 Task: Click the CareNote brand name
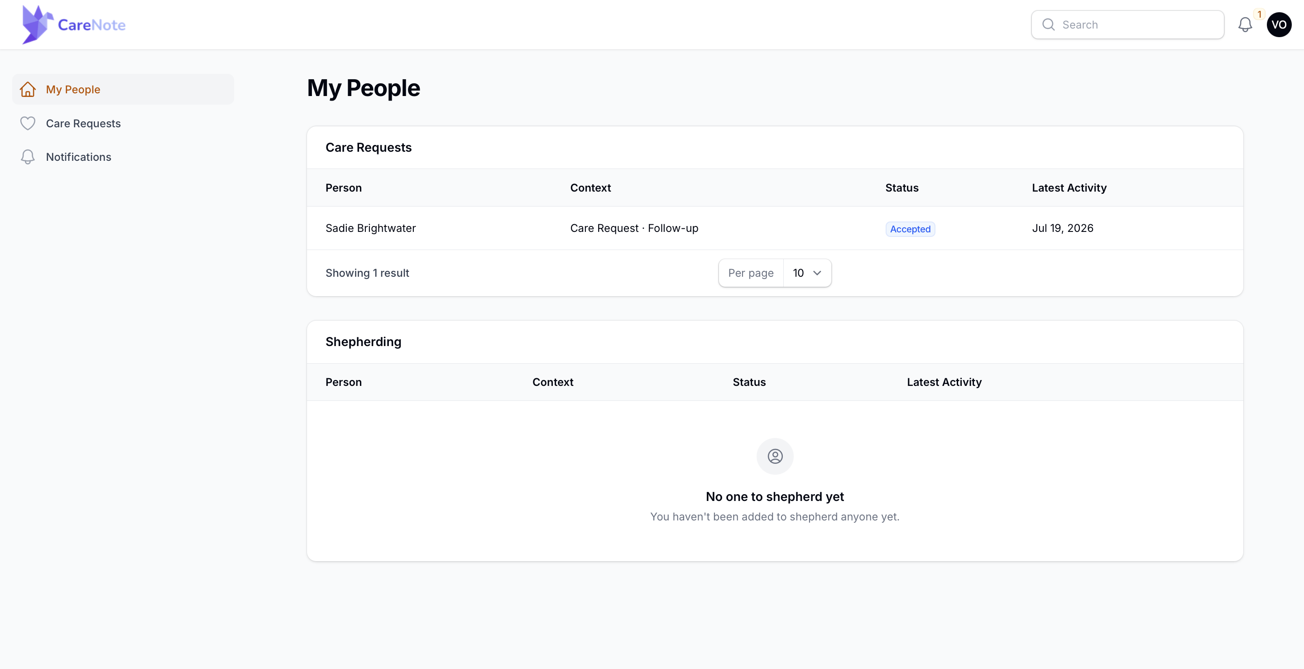click(91, 25)
